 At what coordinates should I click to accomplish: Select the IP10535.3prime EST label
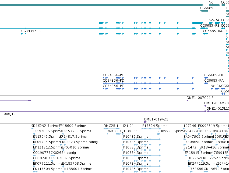tap(135, 147)
